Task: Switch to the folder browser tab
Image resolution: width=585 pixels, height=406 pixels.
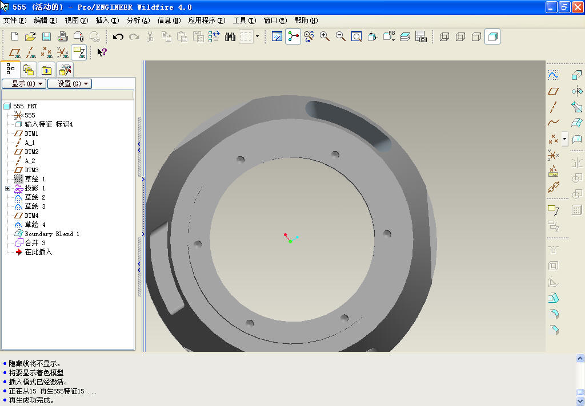Action: pos(28,70)
